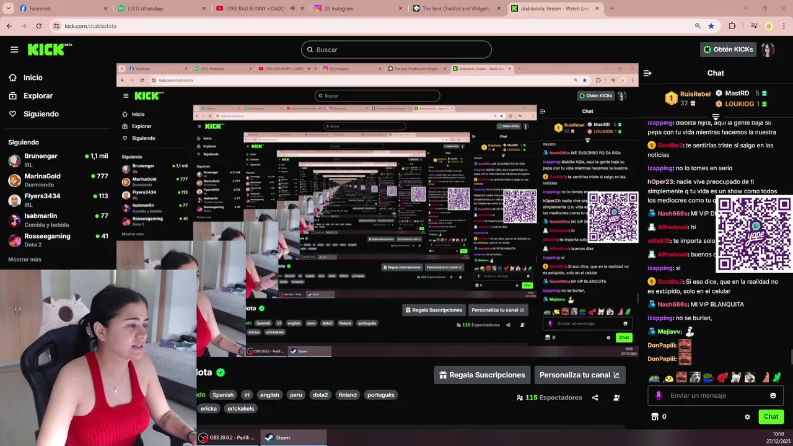Screen dimensions: 793x446
Task: Switch to the Instagram tab
Action: (359, 9)
